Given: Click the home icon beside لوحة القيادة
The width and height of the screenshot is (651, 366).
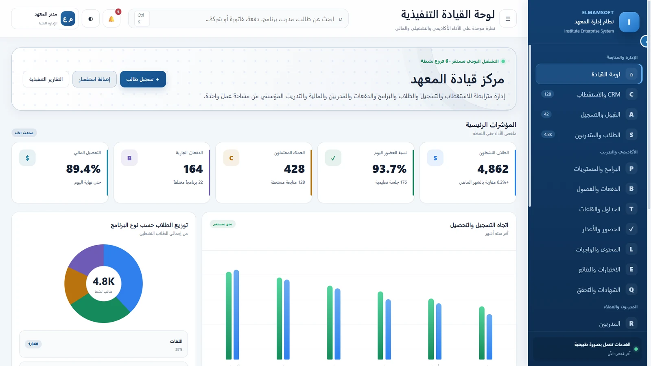Looking at the screenshot, I should (x=631, y=74).
